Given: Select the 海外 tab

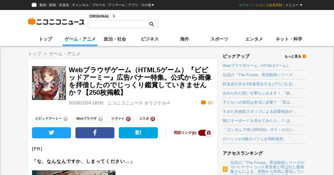Looking at the screenshot, I should [185, 39].
